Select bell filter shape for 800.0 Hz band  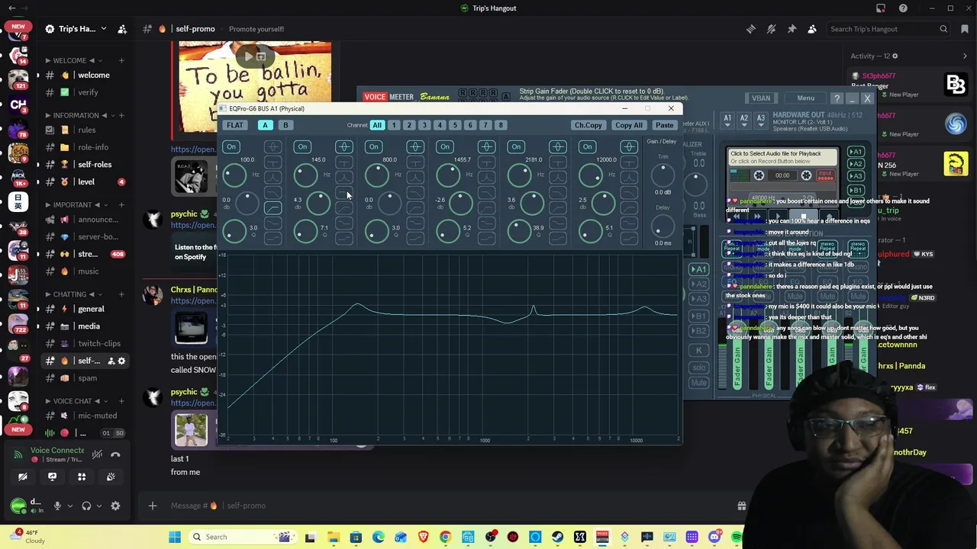click(415, 146)
